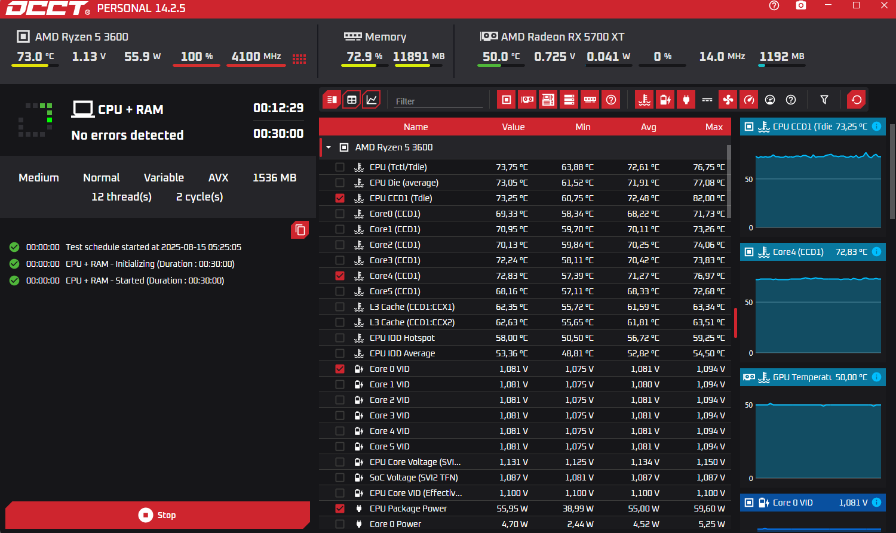Copy the test log with the clipboard icon
The image size is (896, 533).
coord(300,230)
